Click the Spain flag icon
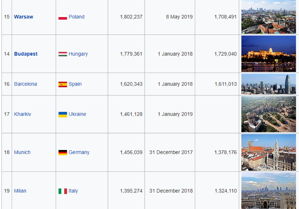Screen dimensions: 299x209 (x=63, y=84)
